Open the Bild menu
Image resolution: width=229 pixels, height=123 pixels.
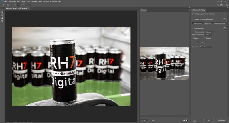pos(18,1)
